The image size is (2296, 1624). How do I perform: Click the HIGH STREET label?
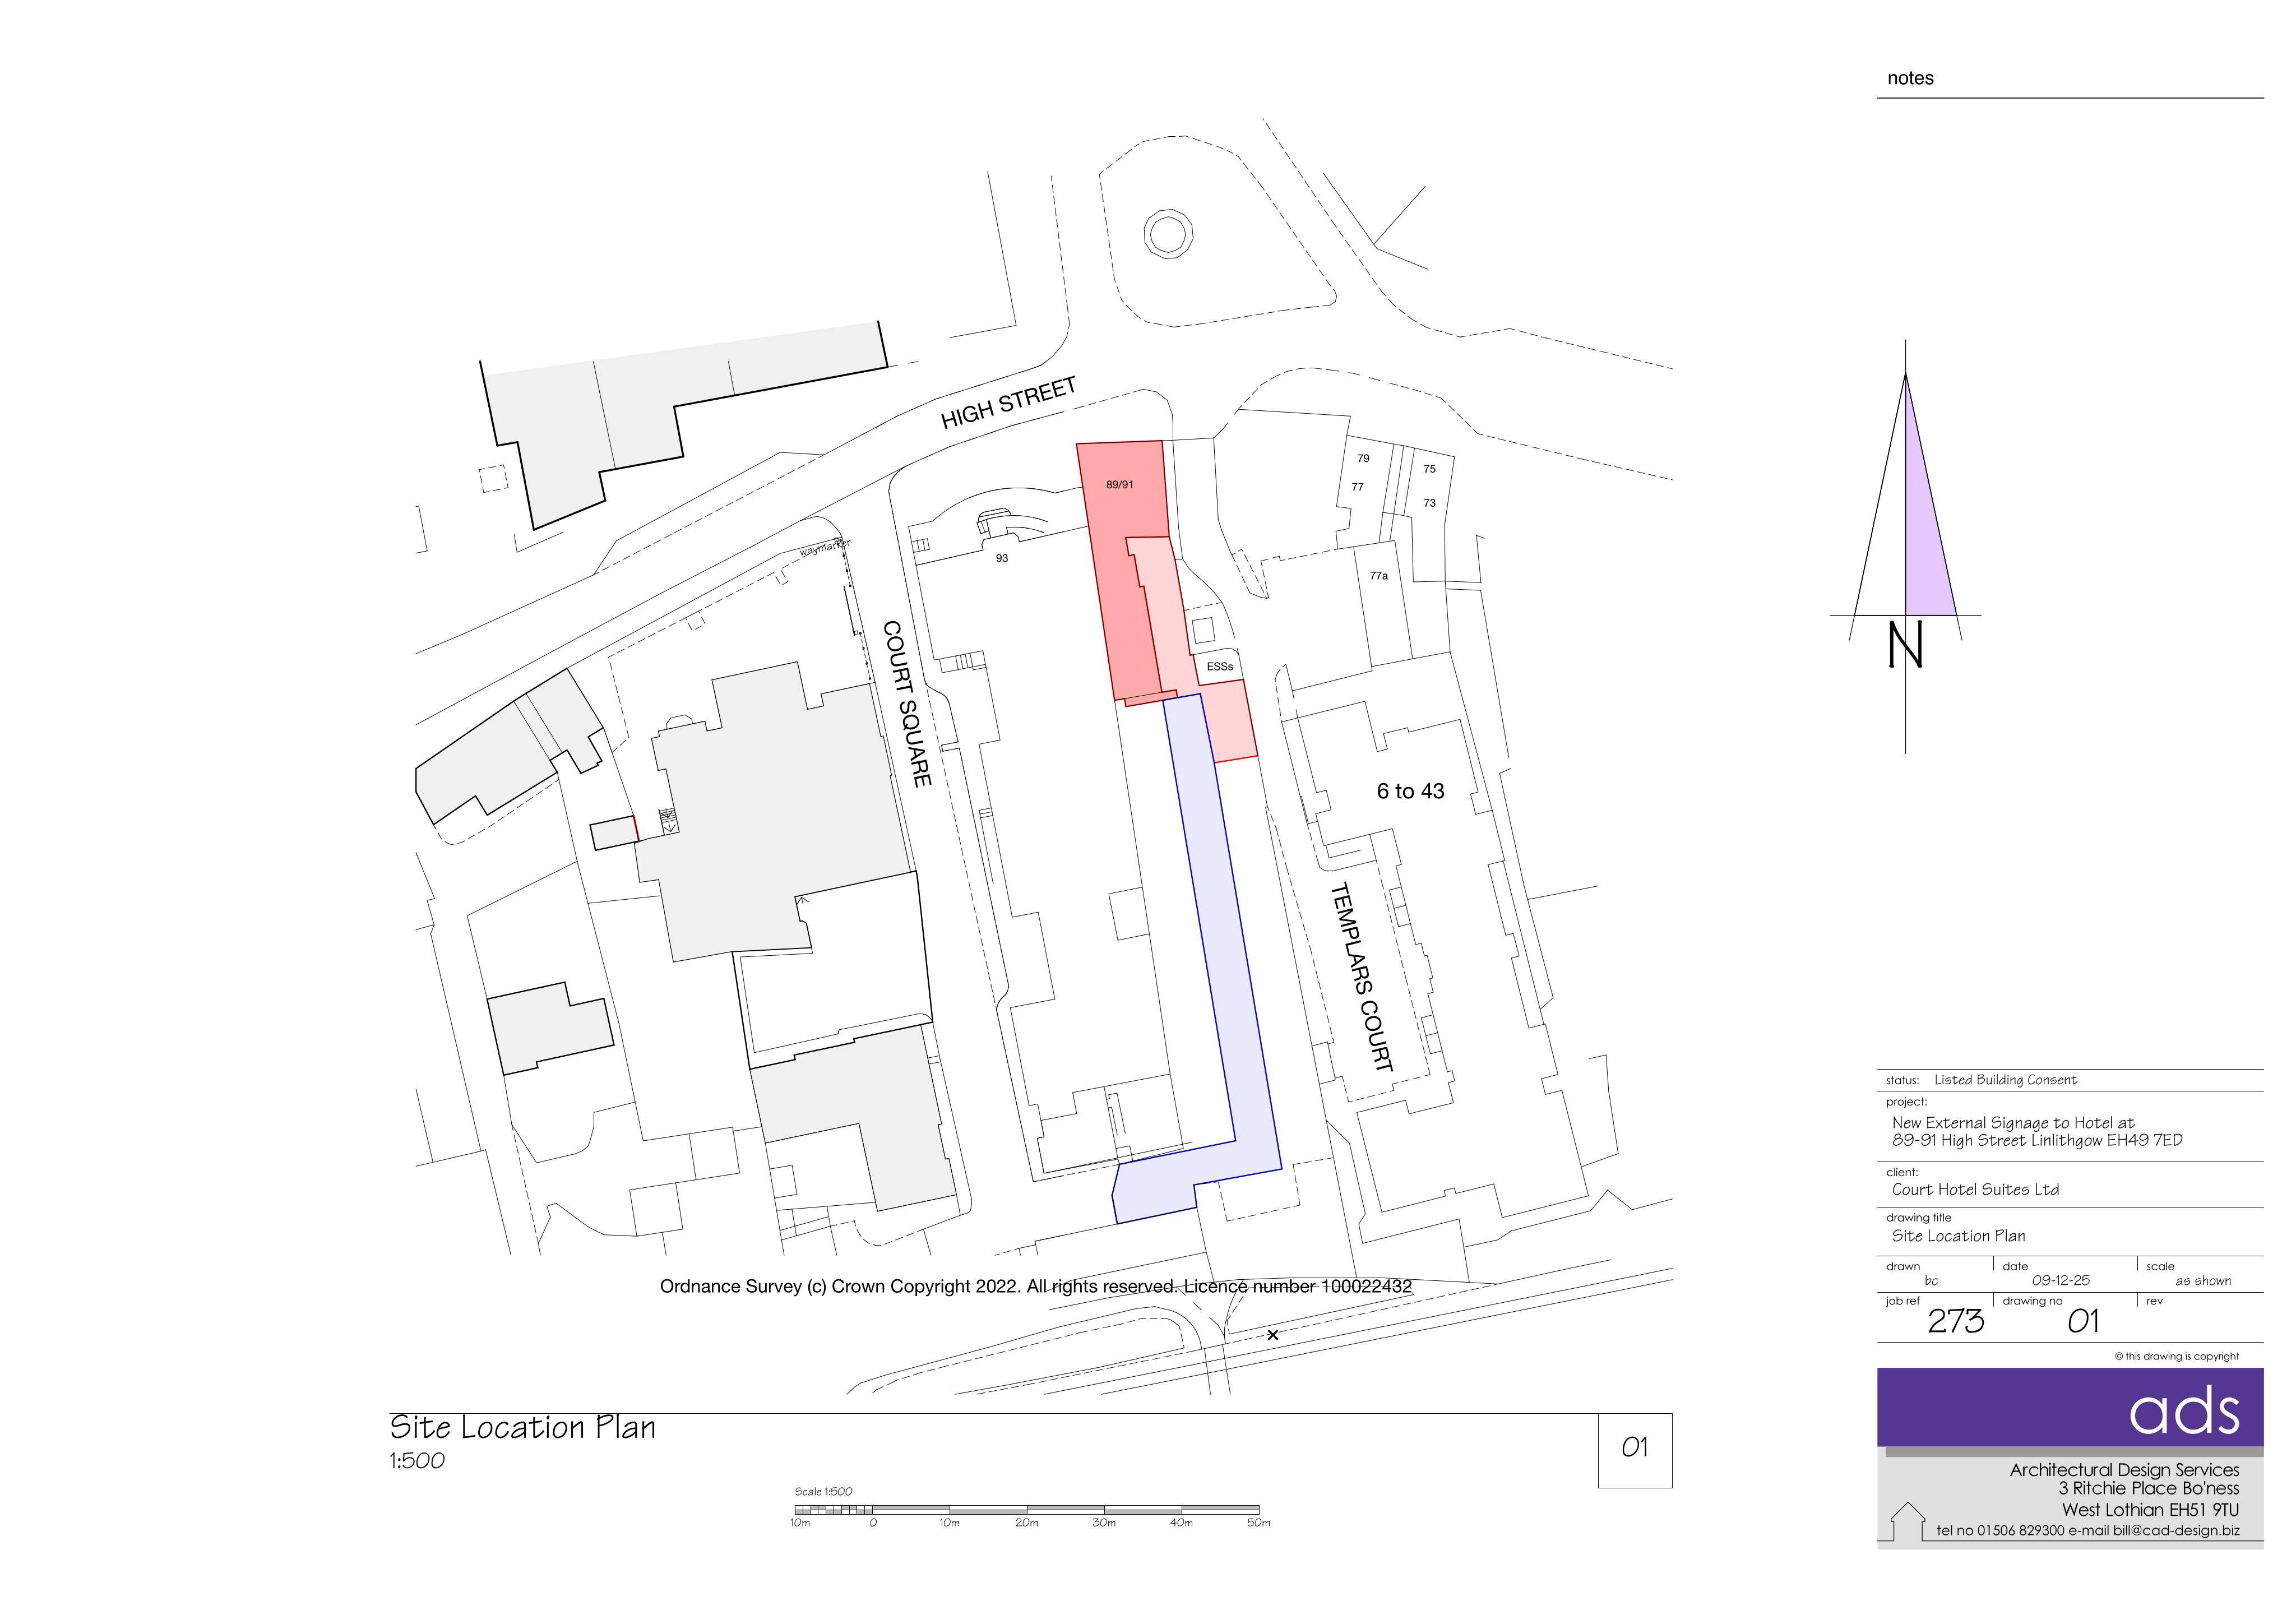click(1008, 403)
